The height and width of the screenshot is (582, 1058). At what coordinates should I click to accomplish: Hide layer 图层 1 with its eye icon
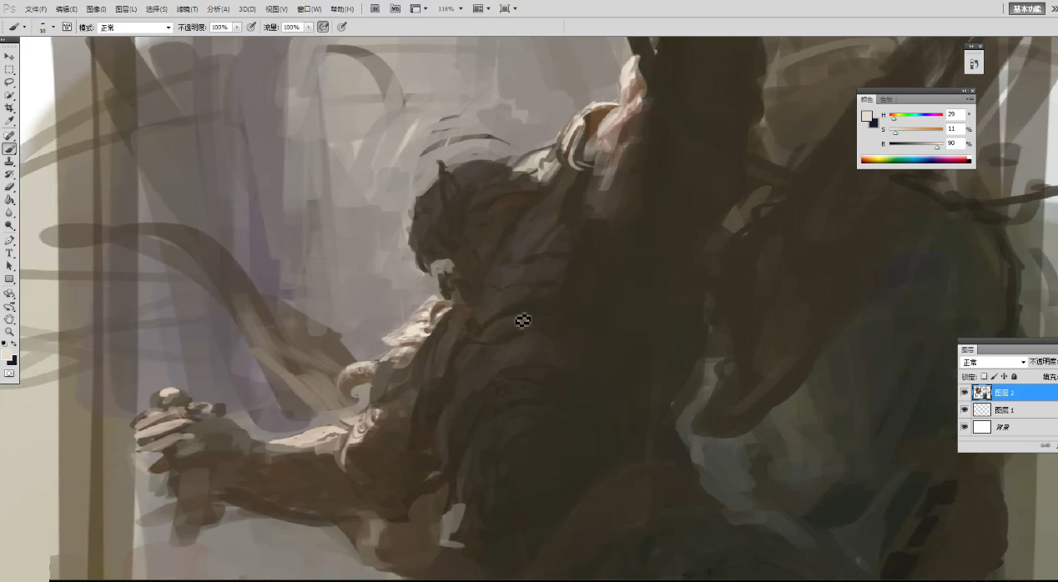coord(965,409)
